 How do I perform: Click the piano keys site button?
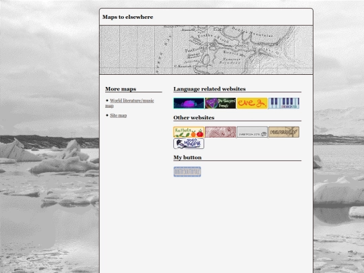click(284, 103)
